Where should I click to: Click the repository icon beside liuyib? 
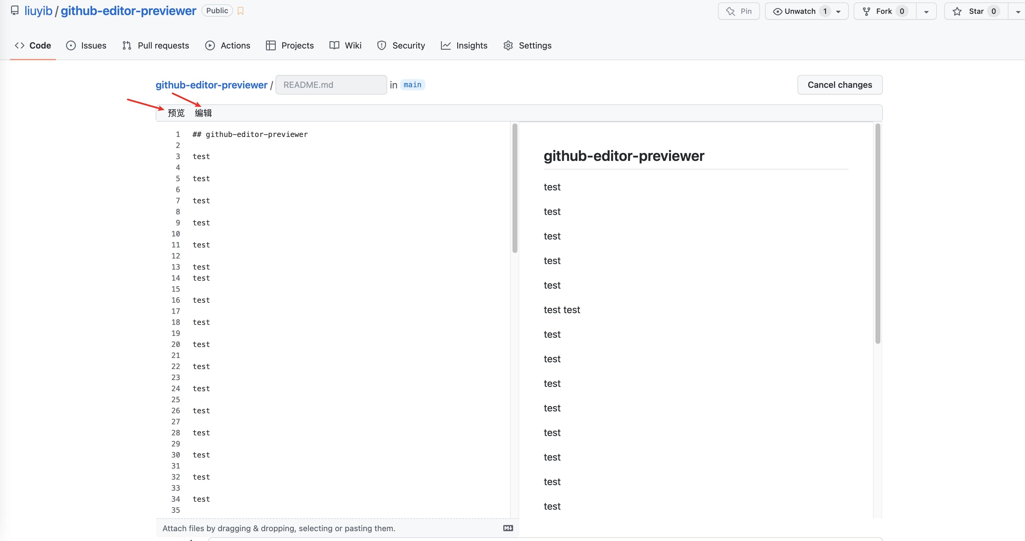click(15, 11)
